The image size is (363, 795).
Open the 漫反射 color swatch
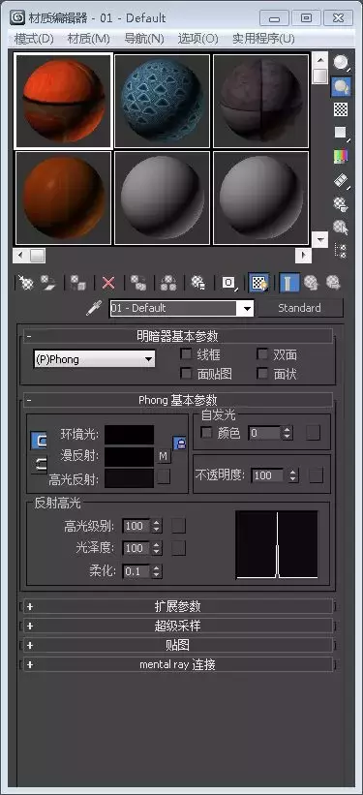click(x=130, y=456)
